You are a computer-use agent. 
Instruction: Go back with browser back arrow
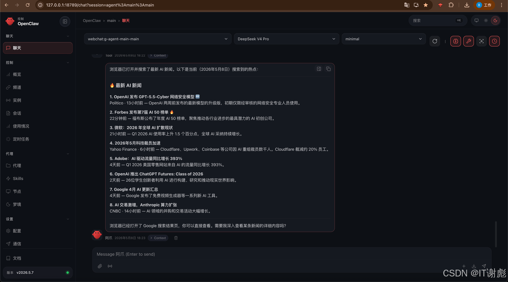click(6, 5)
